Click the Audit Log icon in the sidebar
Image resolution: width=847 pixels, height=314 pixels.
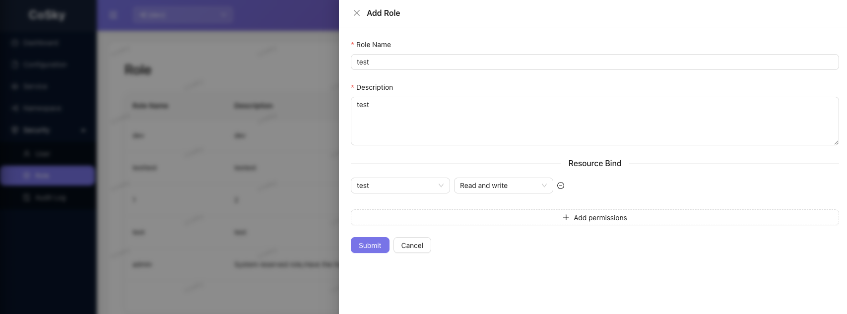(x=27, y=197)
